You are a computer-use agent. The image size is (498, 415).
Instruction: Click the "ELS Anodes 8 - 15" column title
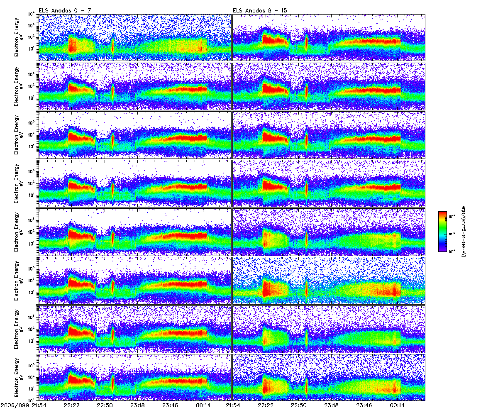click(259, 11)
